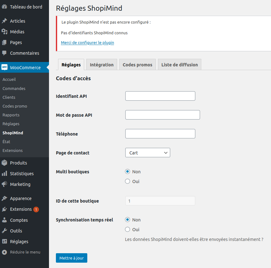Click the Apparence paintbrush icon

coord(4,198)
